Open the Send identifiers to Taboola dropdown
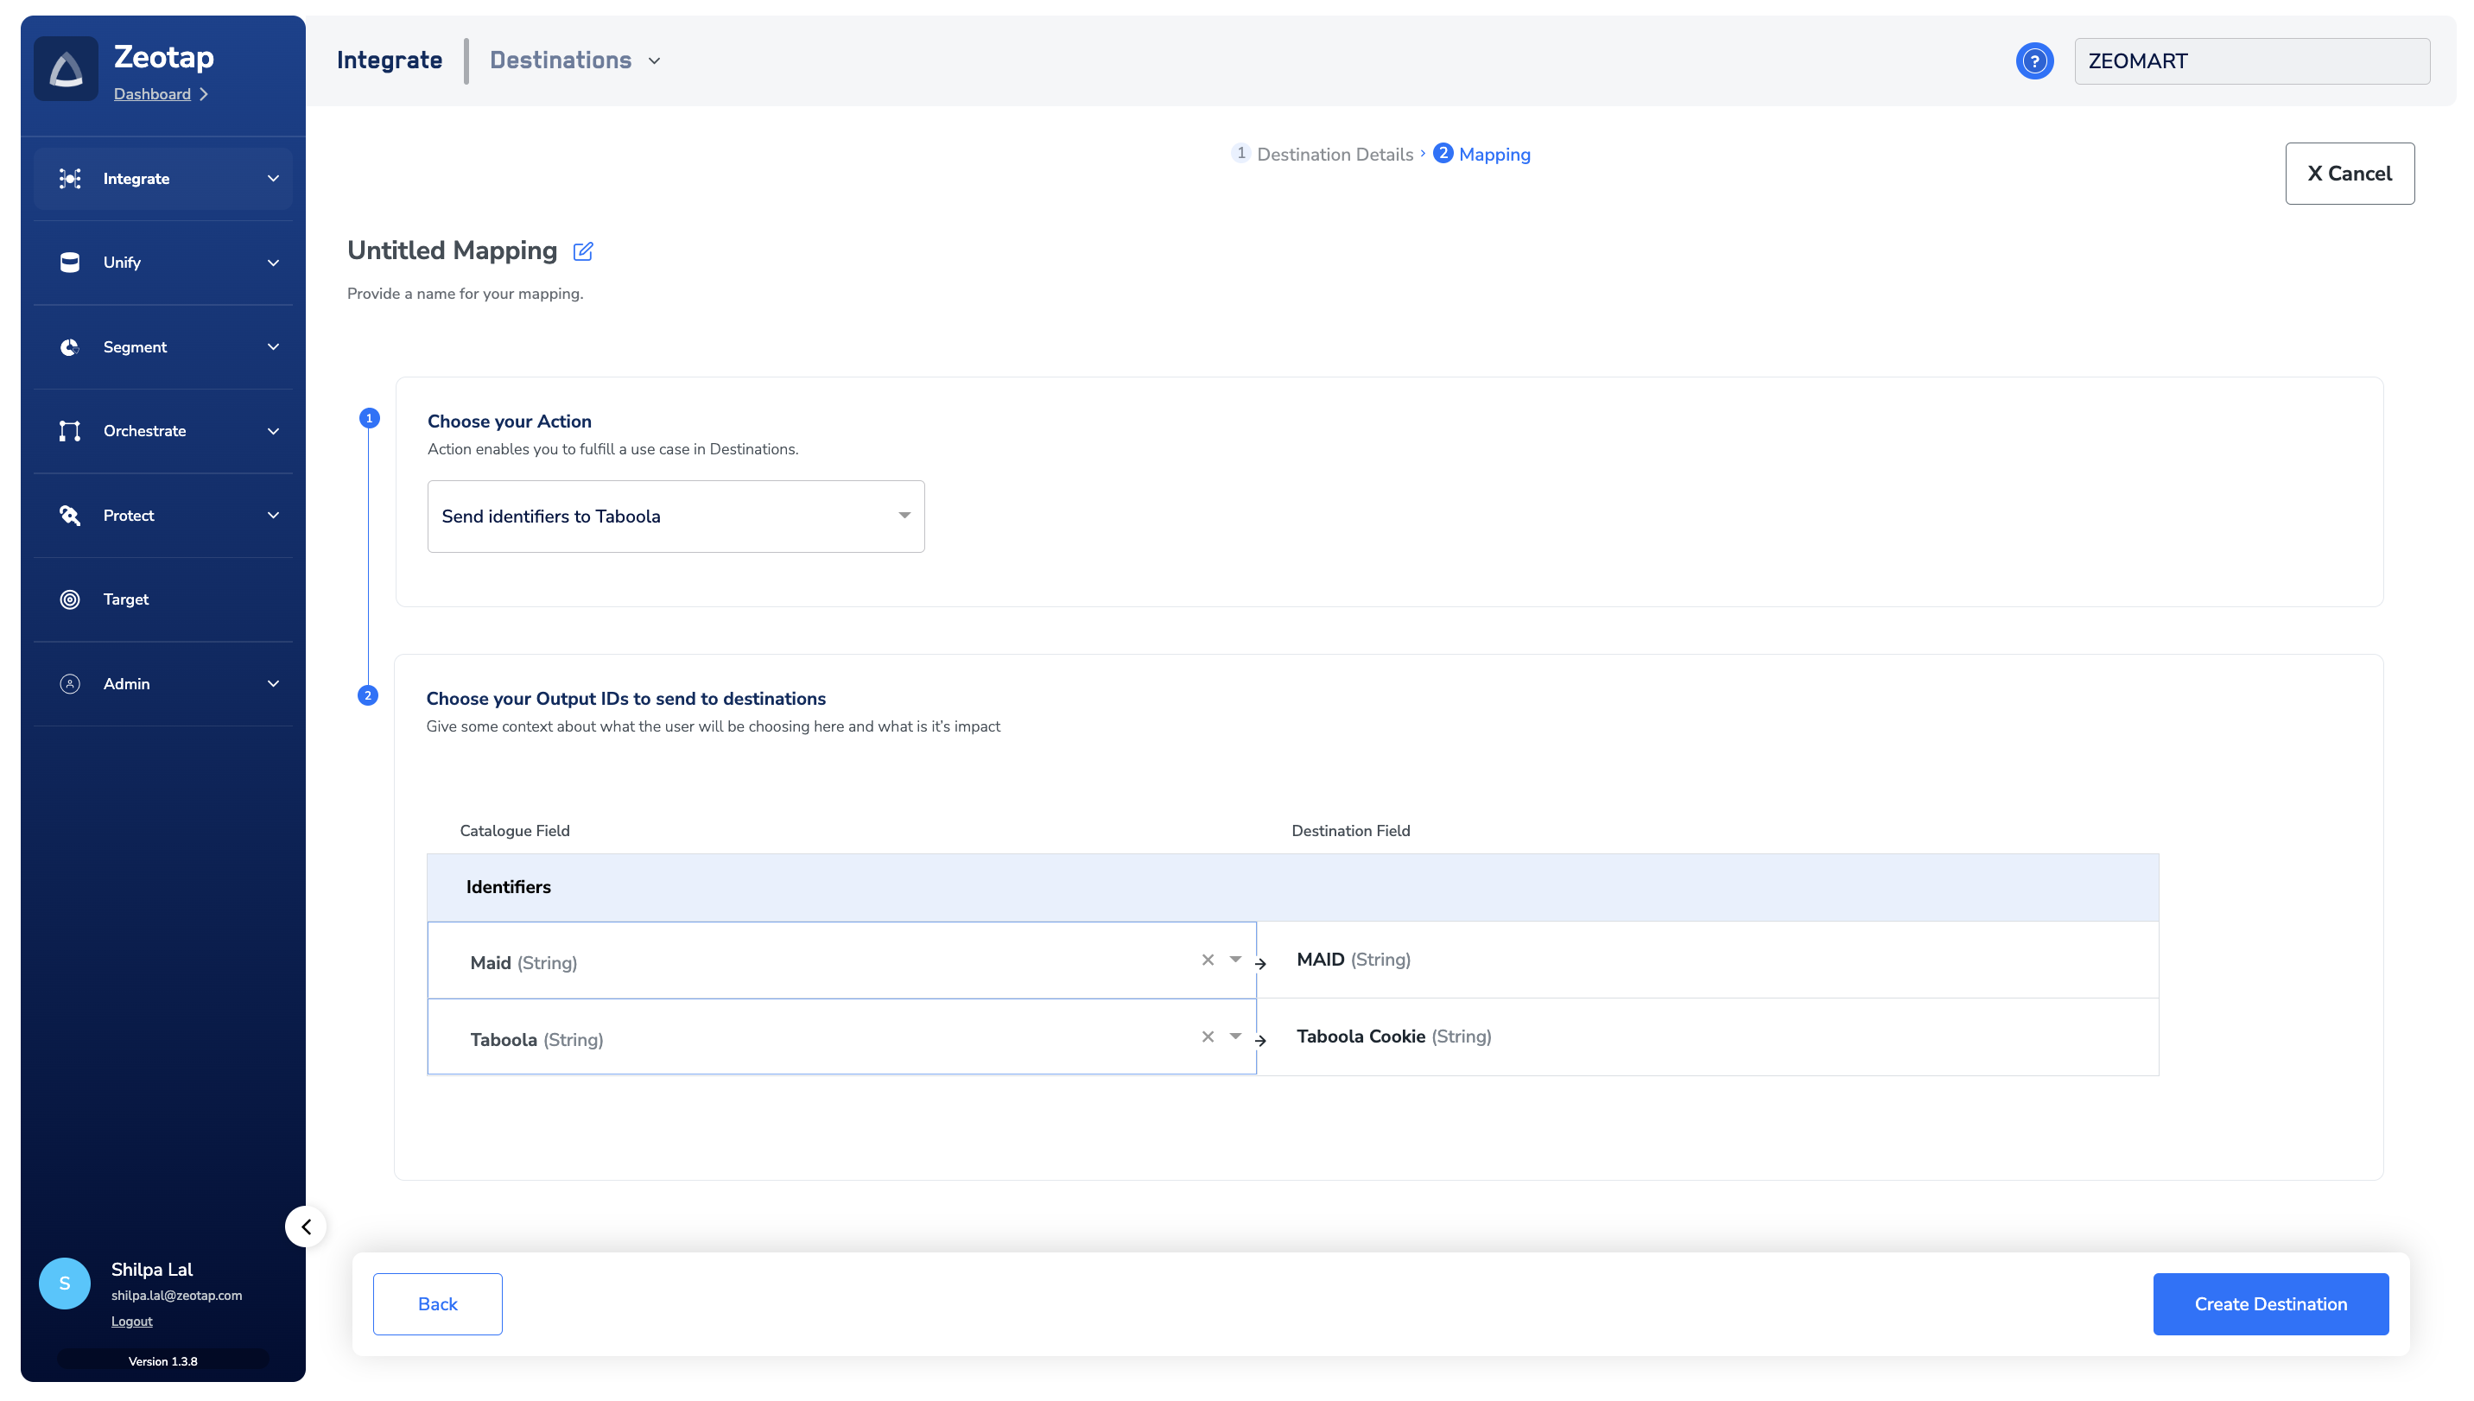Image resolution: width=2474 pixels, height=1401 pixels. pos(676,517)
